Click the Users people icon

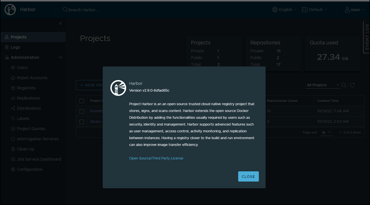[13, 68]
